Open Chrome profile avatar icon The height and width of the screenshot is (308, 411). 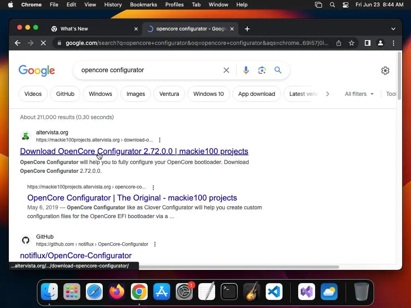tap(380, 43)
